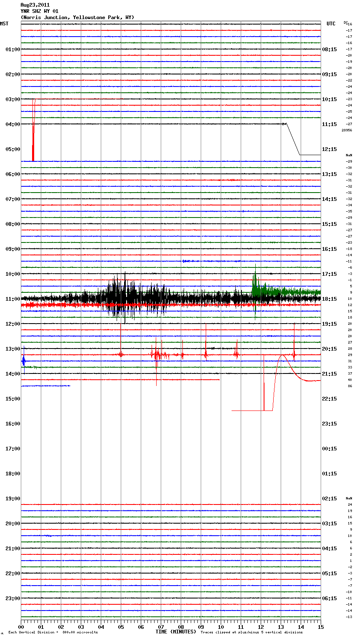Image resolution: width=354 pixels, height=638 pixels.
Task: Click the 06:15 UTC time label
Action: click(x=329, y=598)
